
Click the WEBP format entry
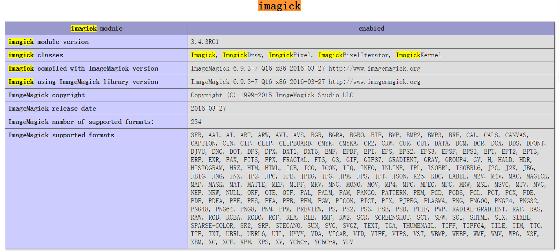click(x=459, y=234)
